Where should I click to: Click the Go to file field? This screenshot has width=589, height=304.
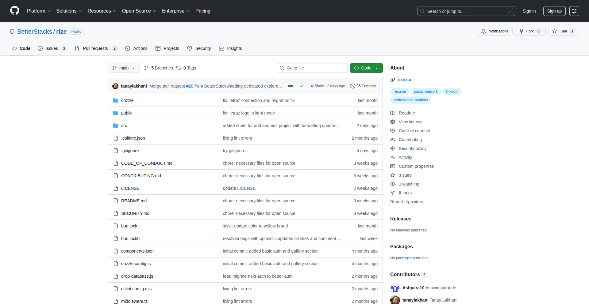point(312,68)
